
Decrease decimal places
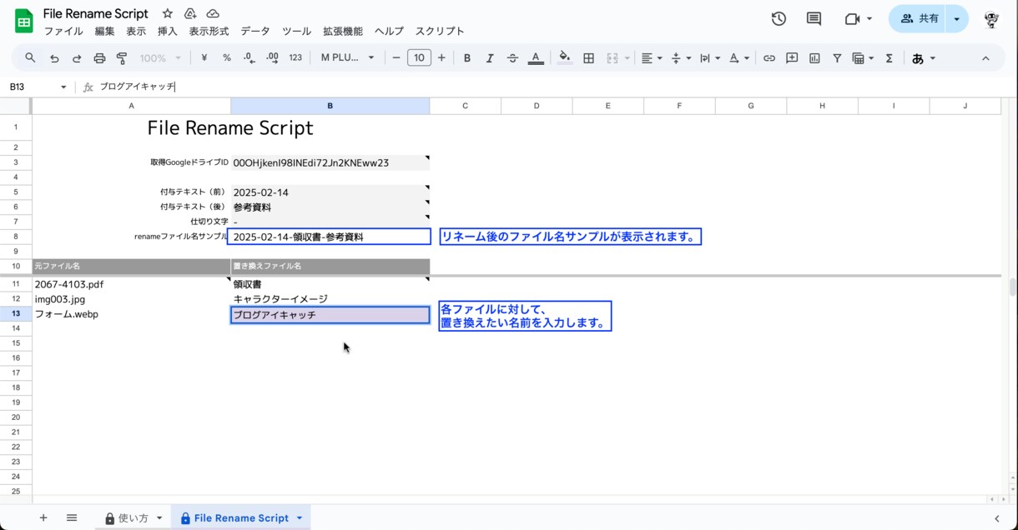point(249,57)
